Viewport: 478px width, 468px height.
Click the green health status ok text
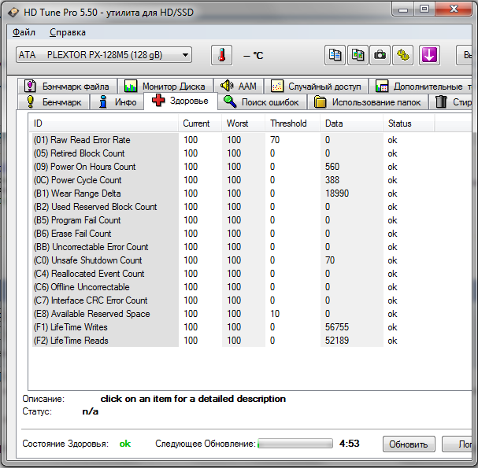click(x=125, y=444)
